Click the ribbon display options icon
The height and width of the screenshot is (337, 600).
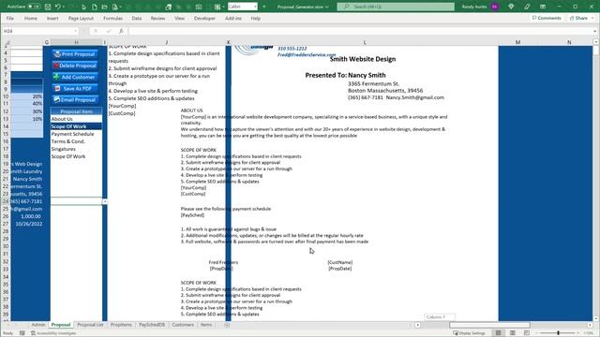click(543, 7)
